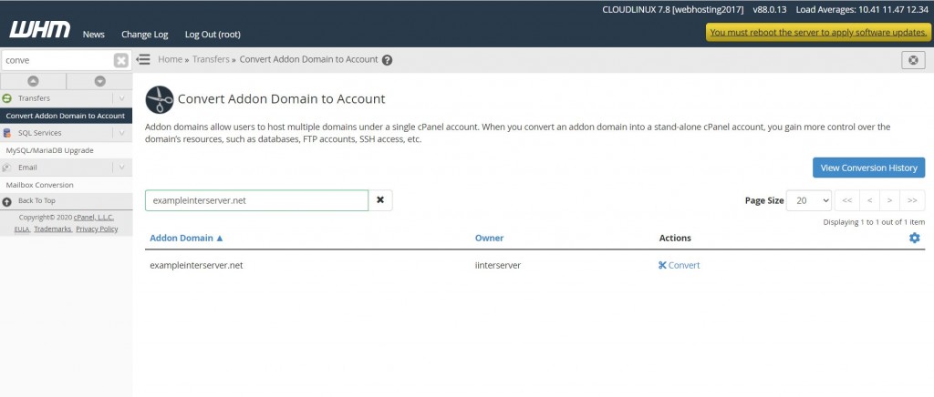Click Log Out (root)
934x397 pixels.
(x=213, y=35)
